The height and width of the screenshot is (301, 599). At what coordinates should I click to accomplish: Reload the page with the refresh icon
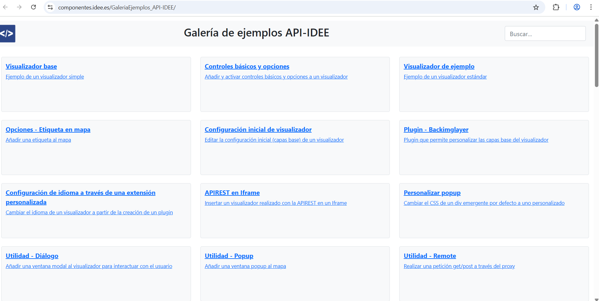tap(34, 7)
